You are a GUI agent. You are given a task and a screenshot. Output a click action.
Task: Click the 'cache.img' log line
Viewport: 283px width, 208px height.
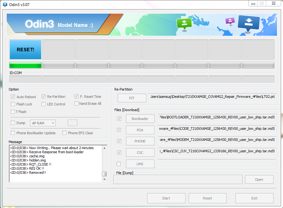point(27,156)
